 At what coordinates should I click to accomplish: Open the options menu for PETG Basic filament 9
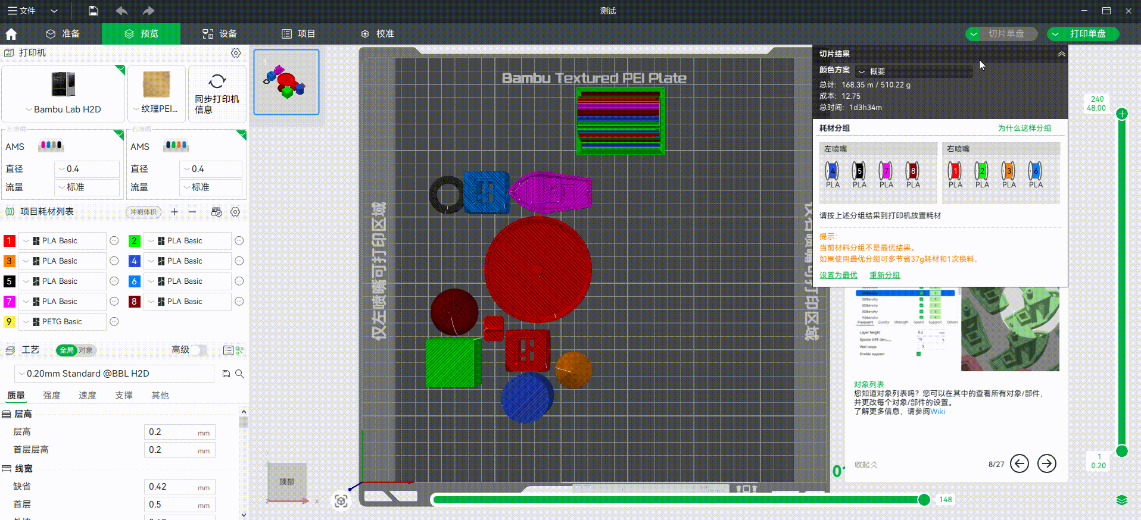[114, 321]
